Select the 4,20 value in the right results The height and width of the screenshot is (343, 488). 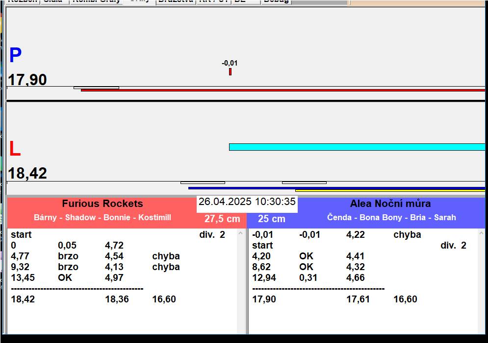[x=261, y=256]
